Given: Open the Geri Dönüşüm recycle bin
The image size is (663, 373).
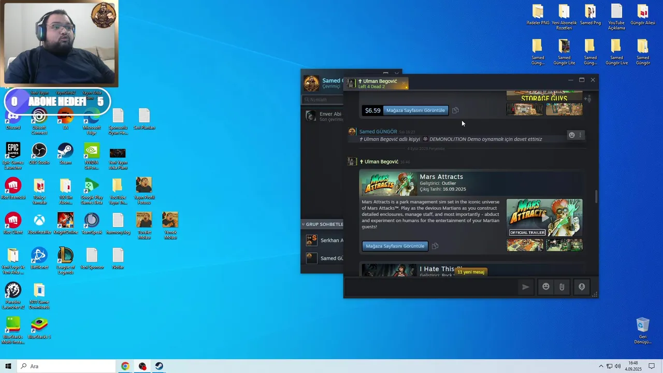Looking at the screenshot, I should (x=643, y=331).
